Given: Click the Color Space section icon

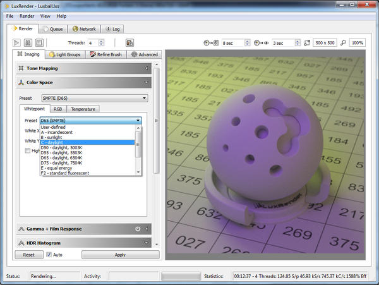Looking at the screenshot, I should (x=21, y=82).
